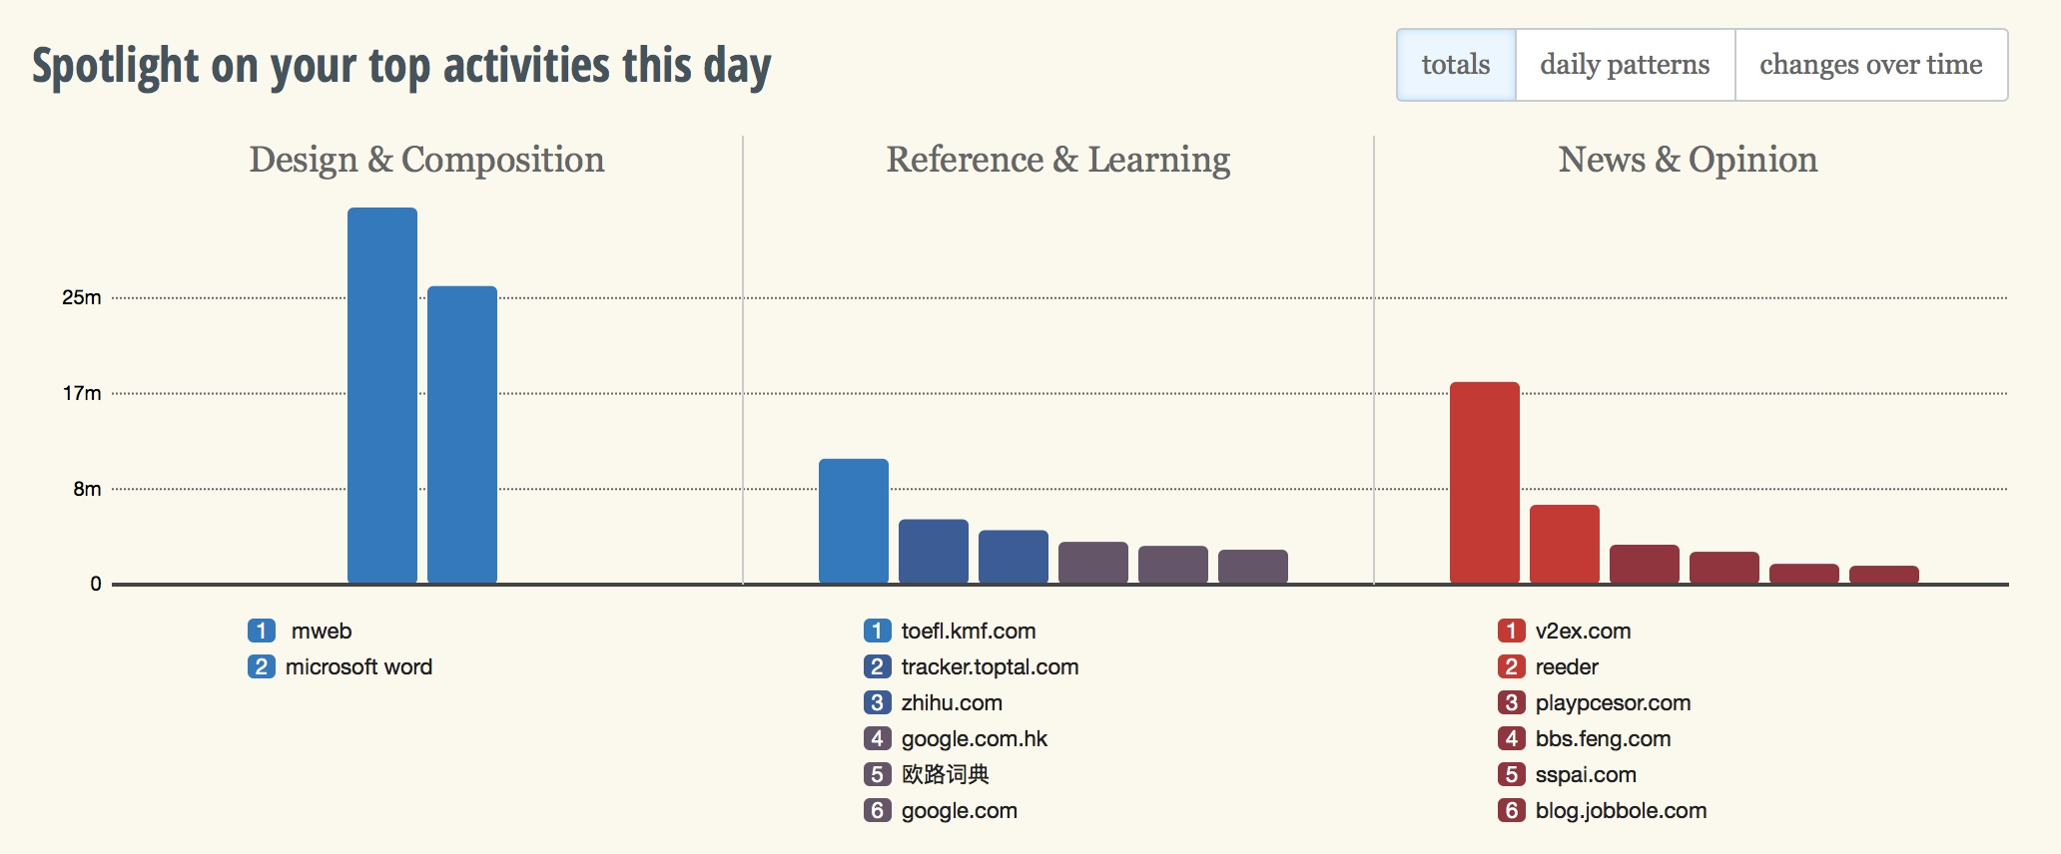2061x854 pixels.
Task: Click the playpcesor.com legend badge 3
Action: (x=1511, y=702)
